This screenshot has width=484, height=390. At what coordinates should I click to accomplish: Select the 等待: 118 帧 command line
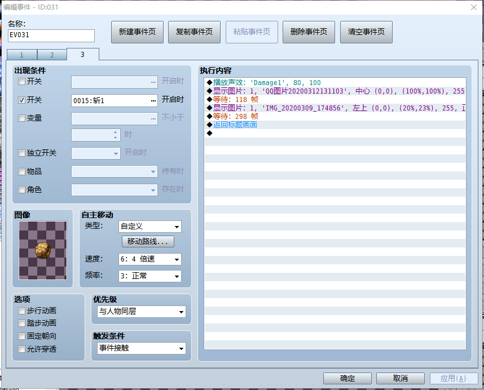click(335, 99)
